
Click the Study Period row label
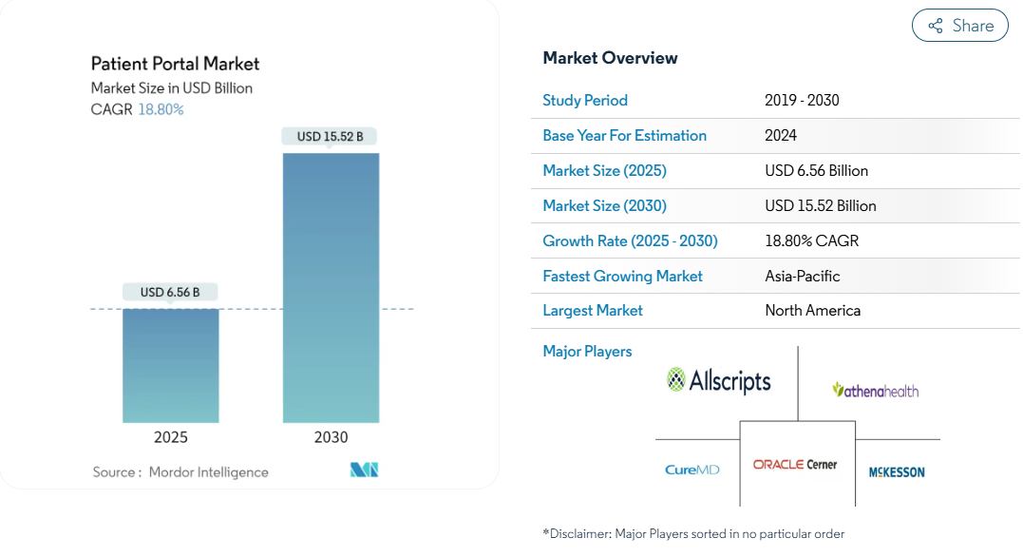tap(585, 101)
